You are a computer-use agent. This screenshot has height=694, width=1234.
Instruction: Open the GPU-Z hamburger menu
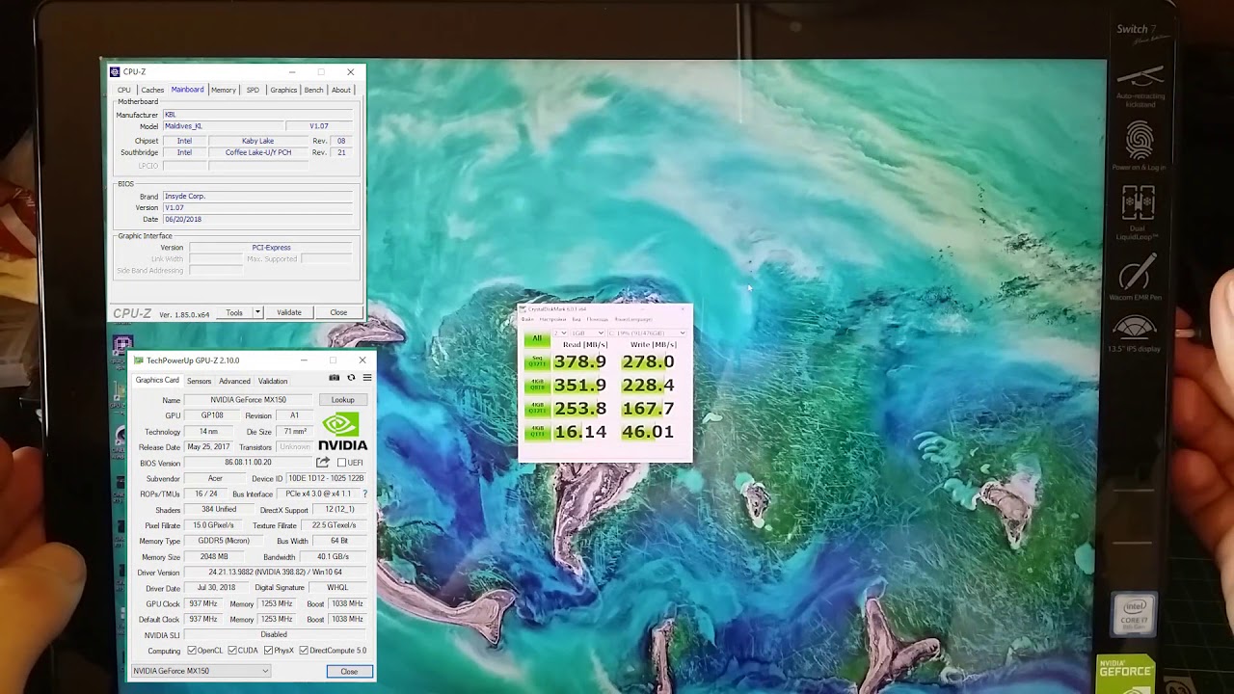point(366,378)
